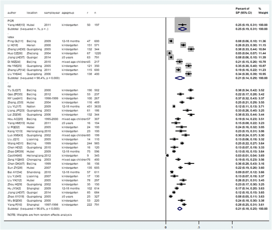Click author 'Hou AC[20]'
This screenshot has width=272, height=230.
pos(15,119)
